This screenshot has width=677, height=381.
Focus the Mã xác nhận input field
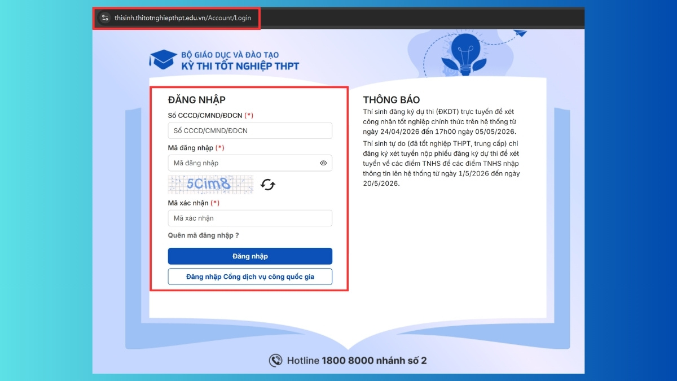click(250, 218)
